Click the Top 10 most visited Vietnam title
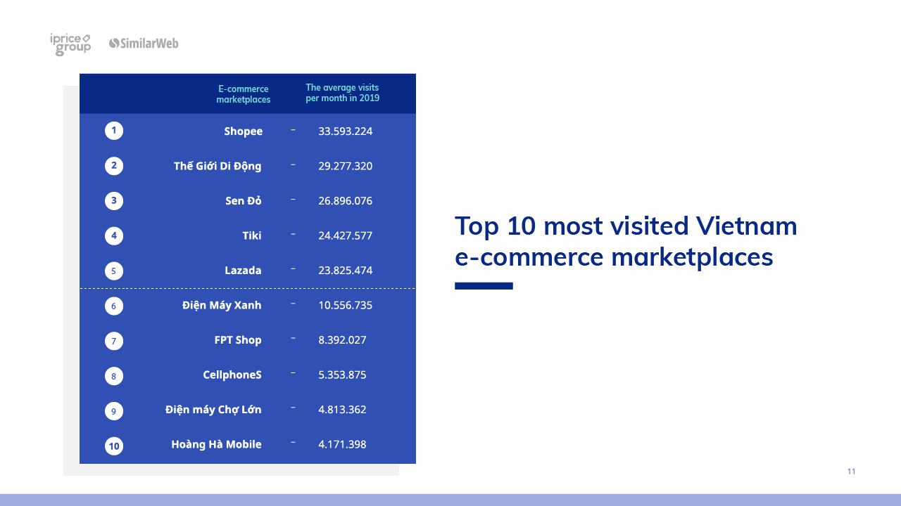 point(626,241)
